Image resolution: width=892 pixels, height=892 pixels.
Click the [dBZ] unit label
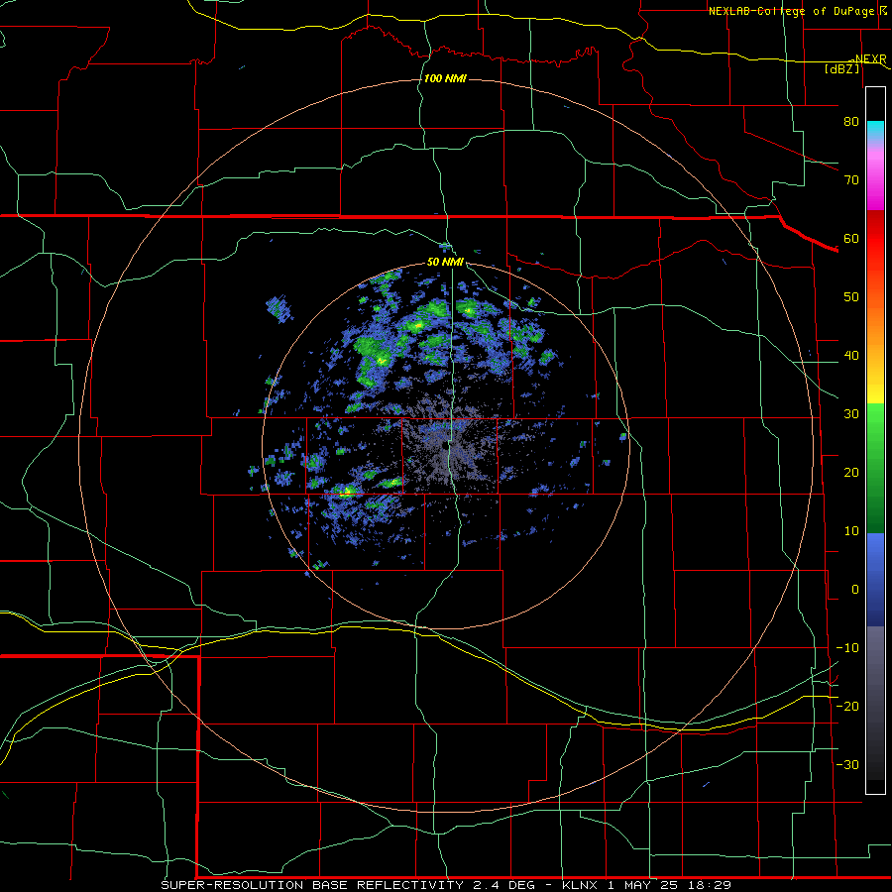click(x=841, y=69)
